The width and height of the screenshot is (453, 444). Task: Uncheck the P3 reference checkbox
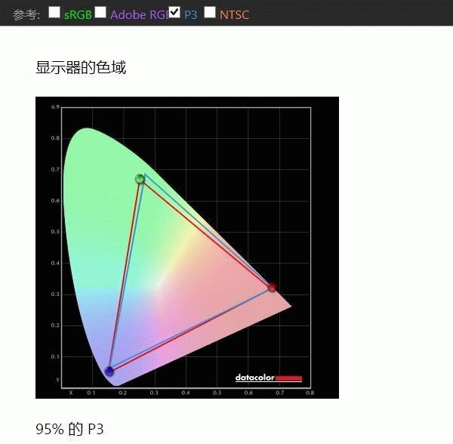point(174,12)
